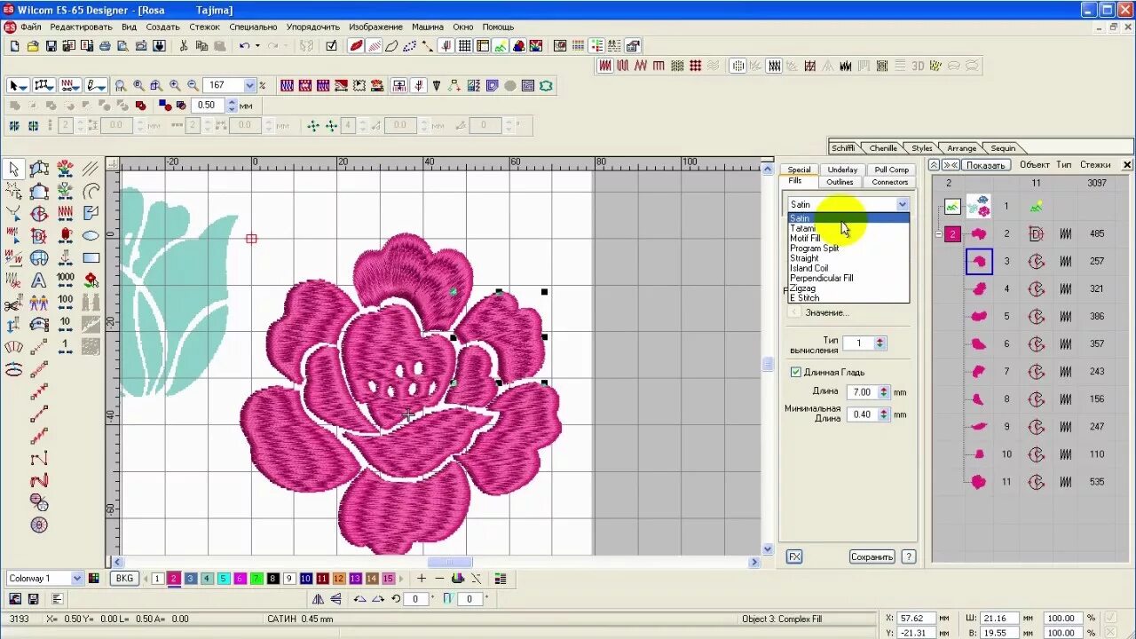Open the Satin fill type combo box
Viewport: 1136px width, 639px height.
click(x=848, y=204)
